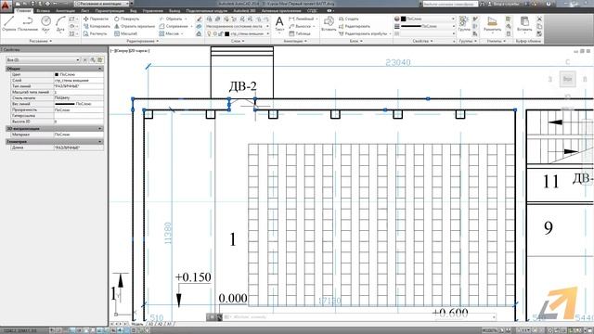This screenshot has width=594, height=334.
Task: Click Отразить зеркально (Mirror) tool
Action: (x=135, y=26)
